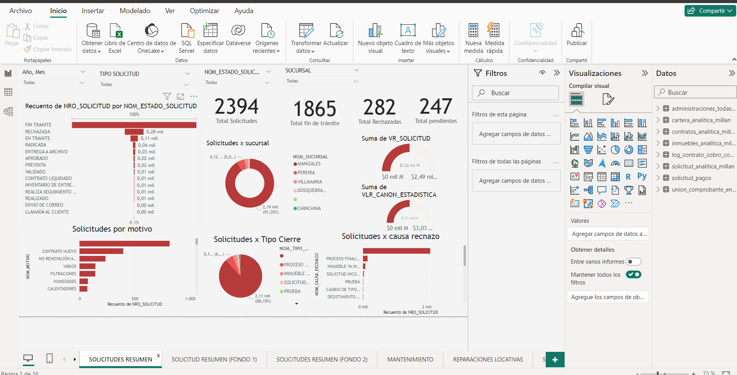Switch to mobile layout view
The width and height of the screenshot is (737, 375).
point(49,358)
